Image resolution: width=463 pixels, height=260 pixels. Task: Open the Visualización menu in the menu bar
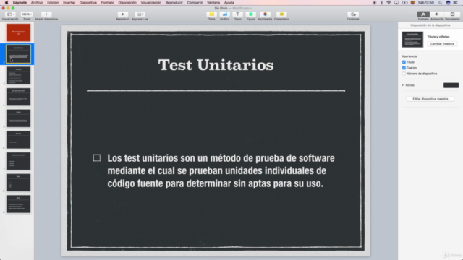[151, 3]
